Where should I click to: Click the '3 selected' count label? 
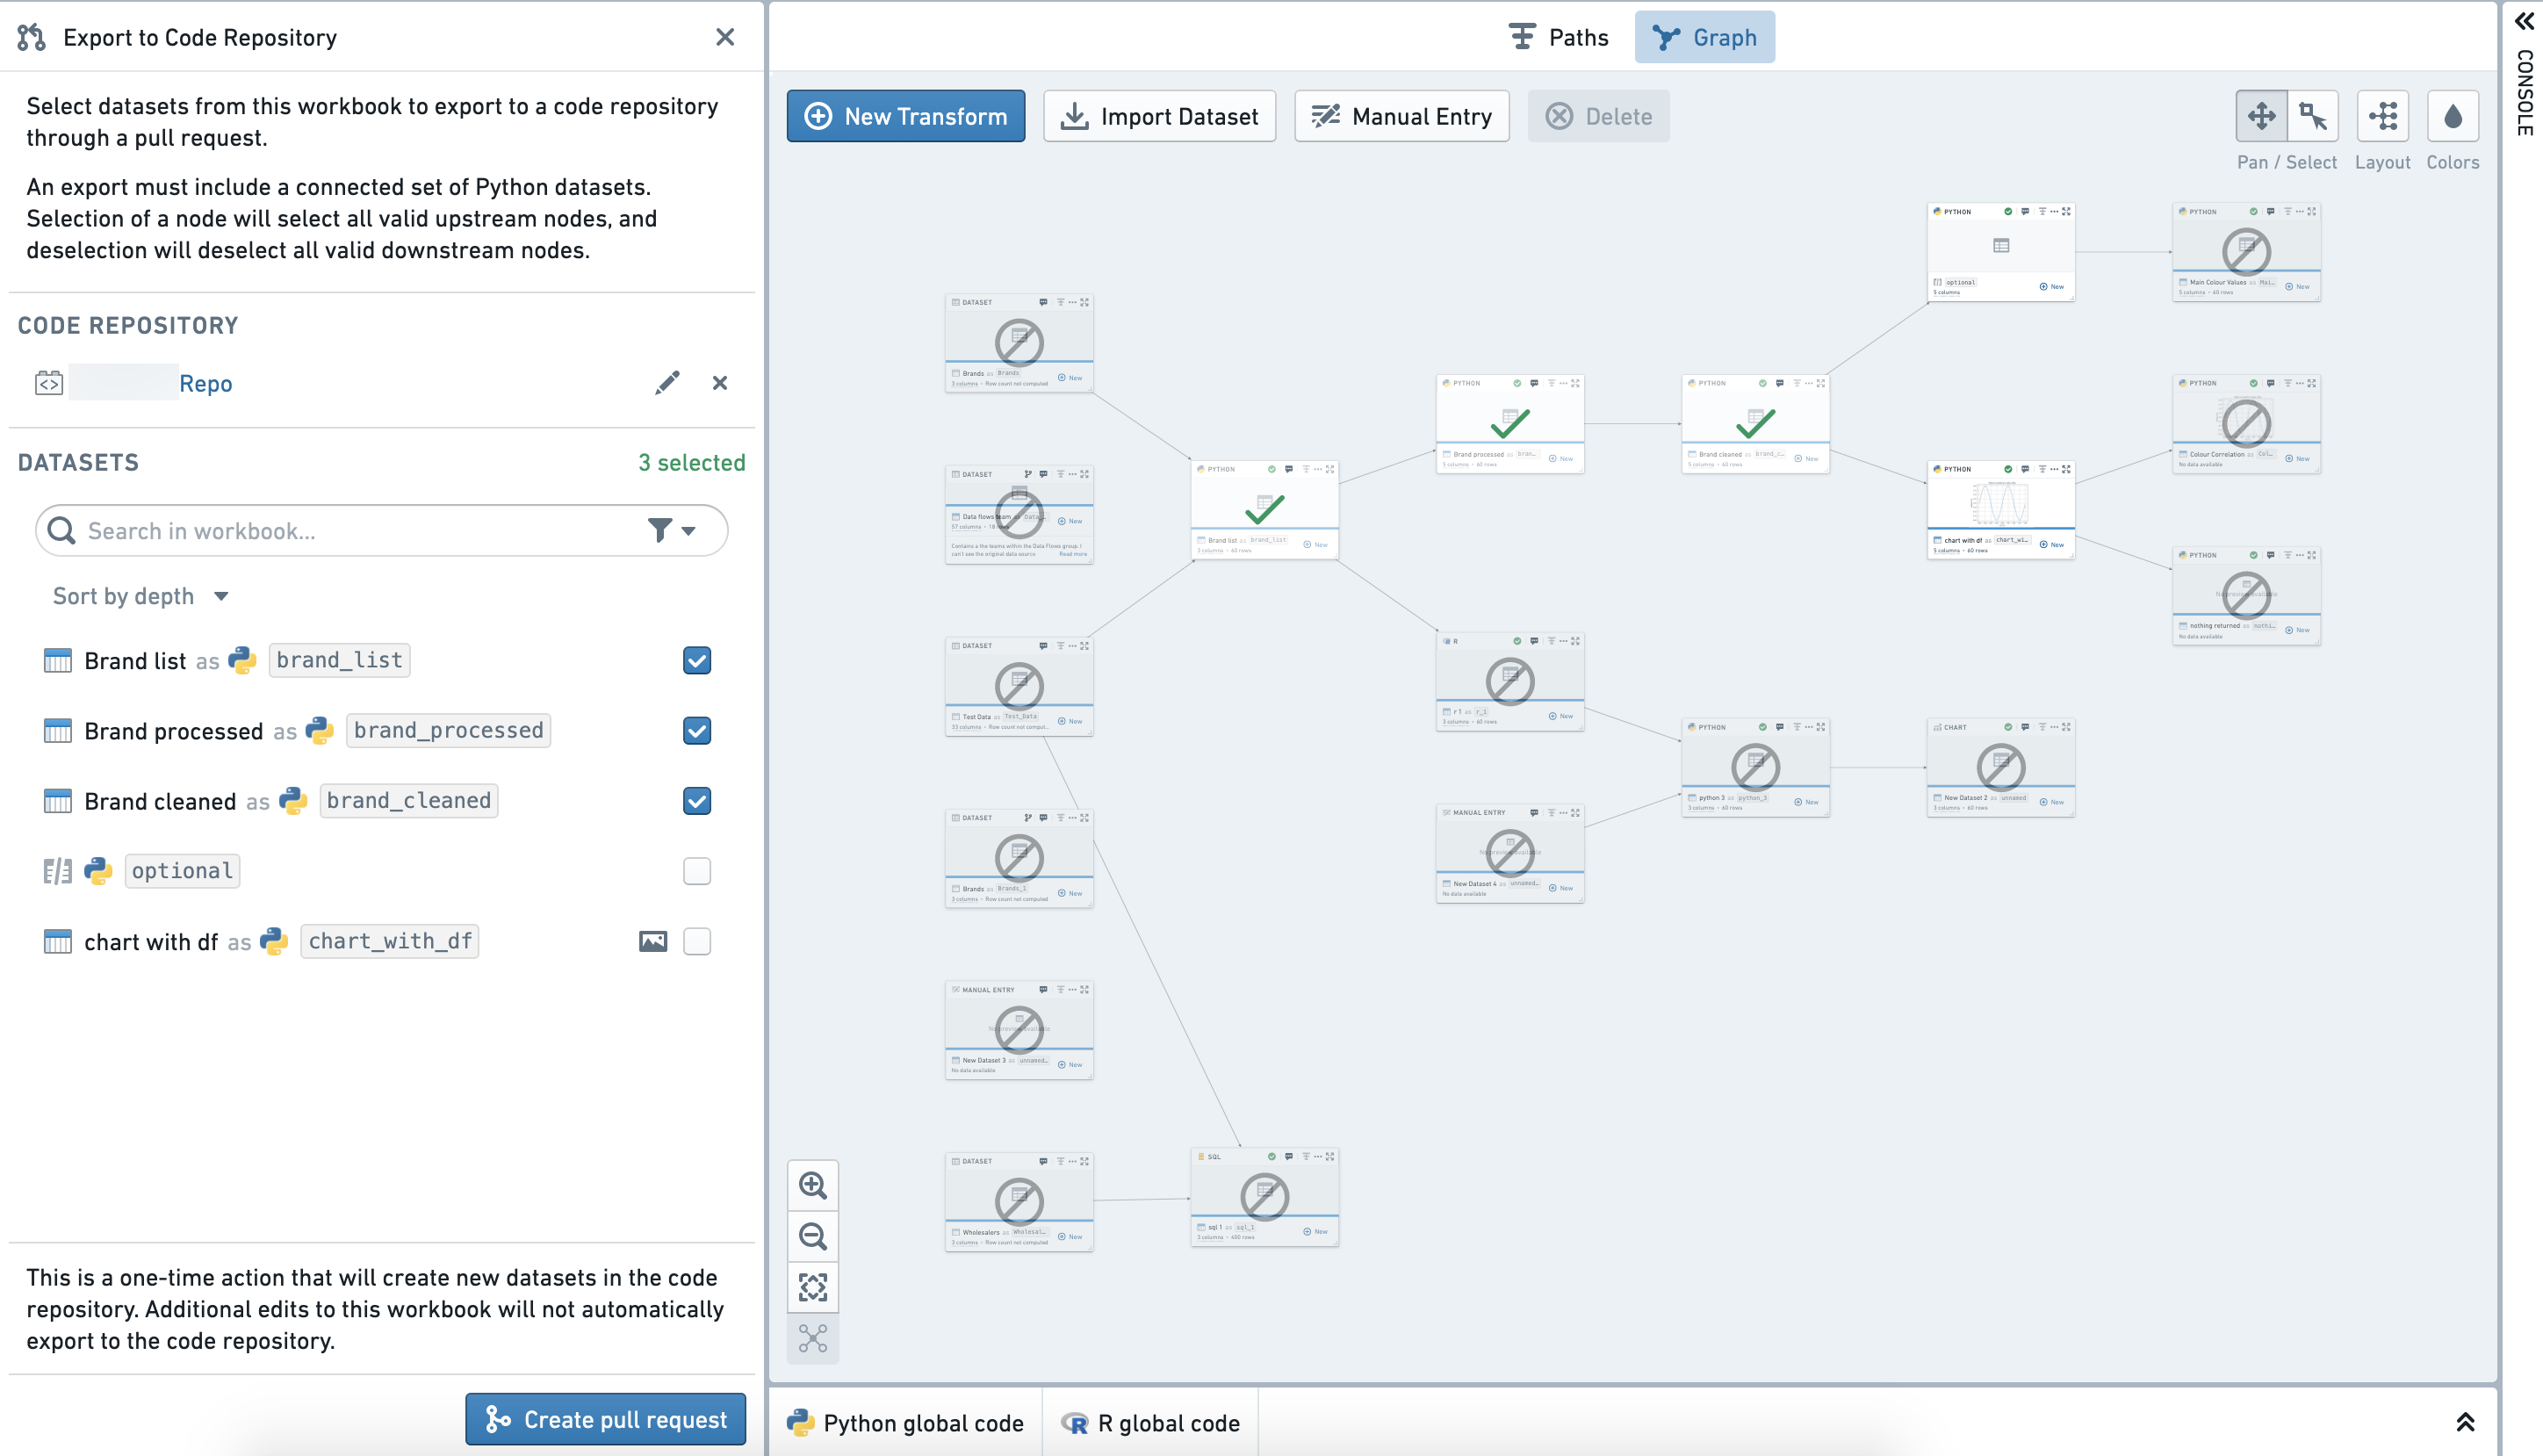click(x=692, y=462)
